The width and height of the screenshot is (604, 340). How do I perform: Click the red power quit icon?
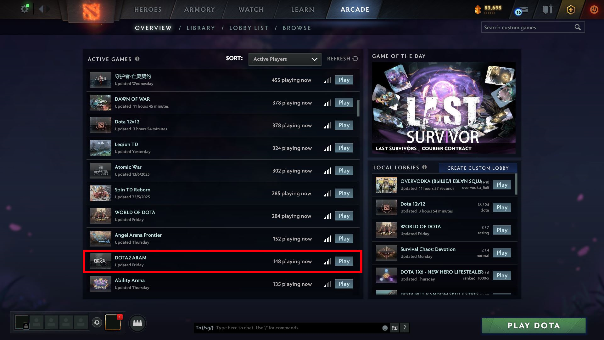click(x=594, y=9)
